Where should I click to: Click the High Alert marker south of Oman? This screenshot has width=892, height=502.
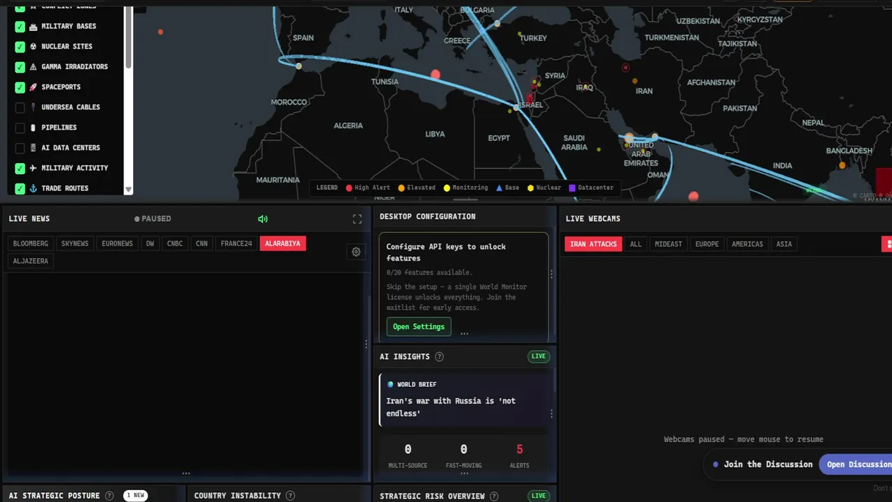pos(693,197)
